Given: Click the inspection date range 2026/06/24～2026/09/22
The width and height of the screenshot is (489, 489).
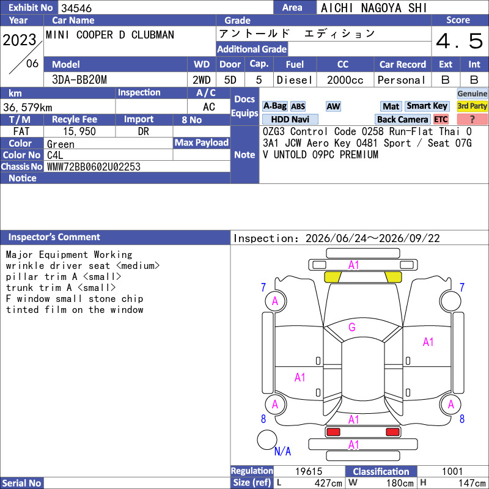Looking at the screenshot, I should point(373,238).
